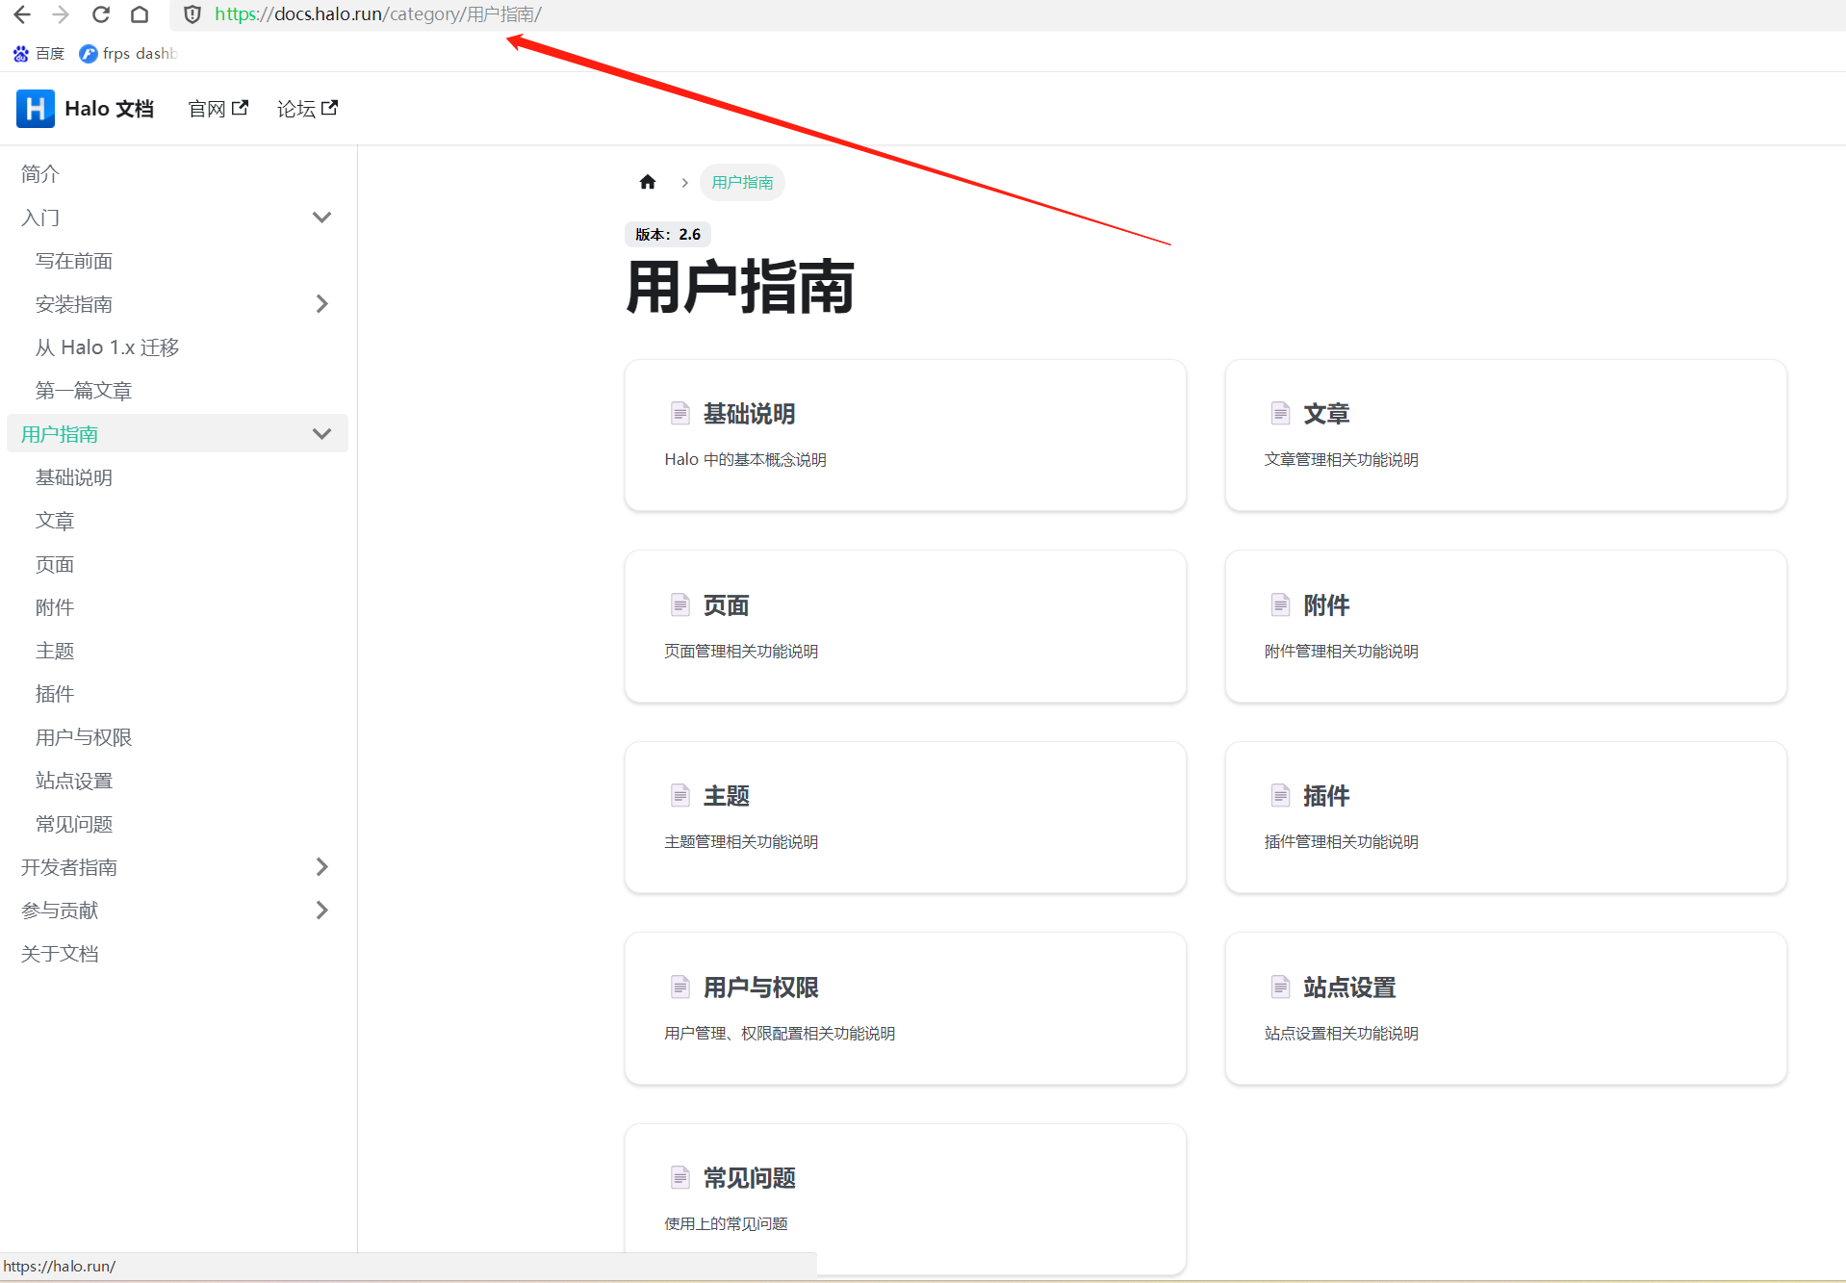Select 简介 in the sidebar
This screenshot has width=1846, height=1283.
point(40,173)
